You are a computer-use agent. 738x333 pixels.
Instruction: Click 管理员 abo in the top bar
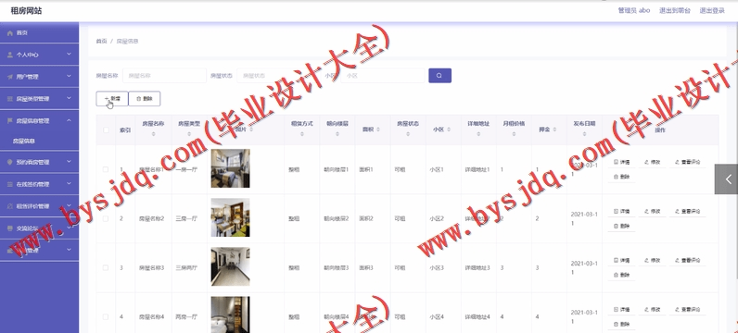[633, 10]
